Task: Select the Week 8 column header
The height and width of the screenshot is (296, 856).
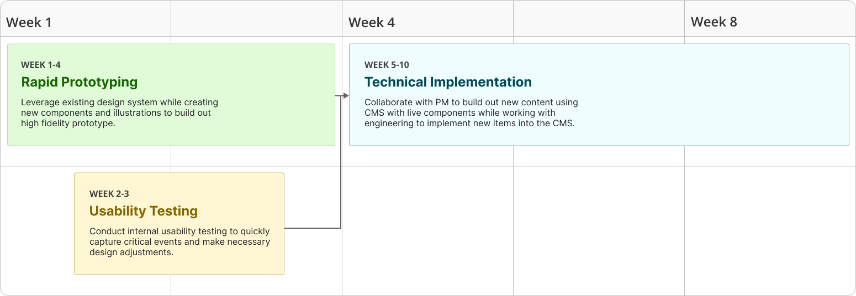Action: (714, 22)
